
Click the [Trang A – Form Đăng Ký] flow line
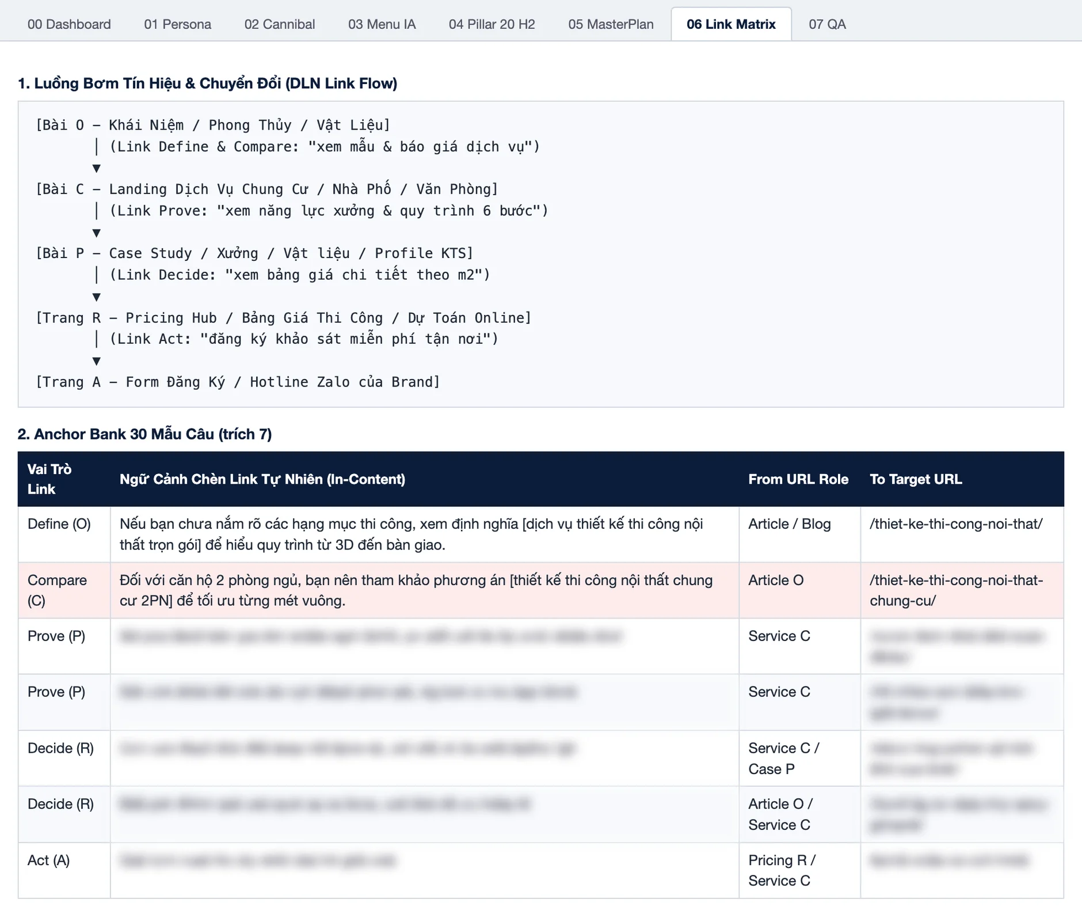(x=238, y=382)
